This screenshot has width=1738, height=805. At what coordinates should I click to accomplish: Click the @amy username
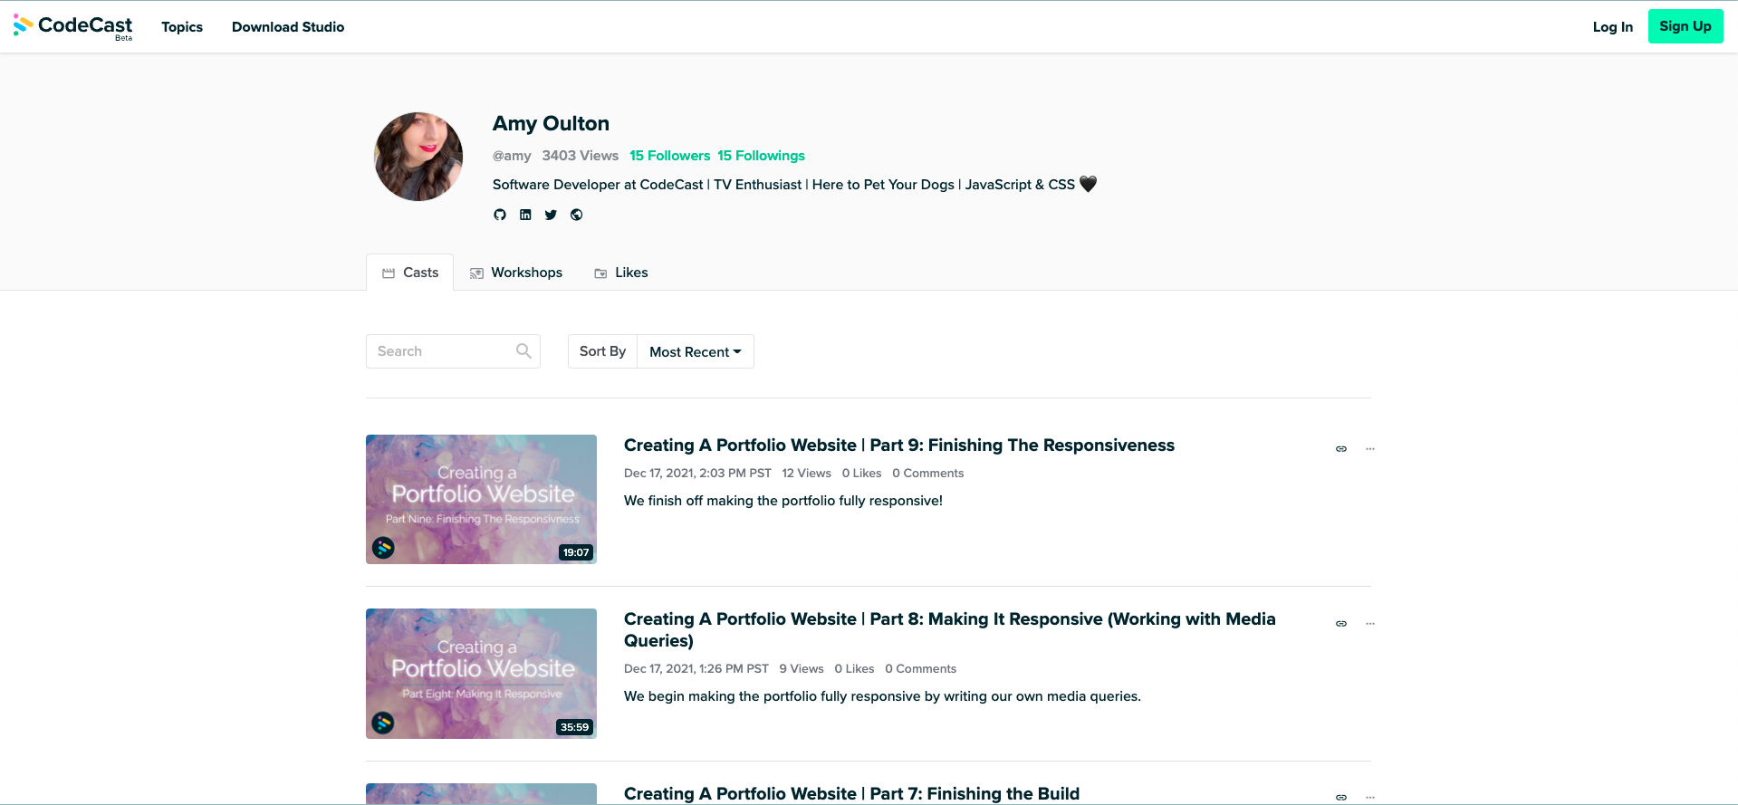[512, 156]
